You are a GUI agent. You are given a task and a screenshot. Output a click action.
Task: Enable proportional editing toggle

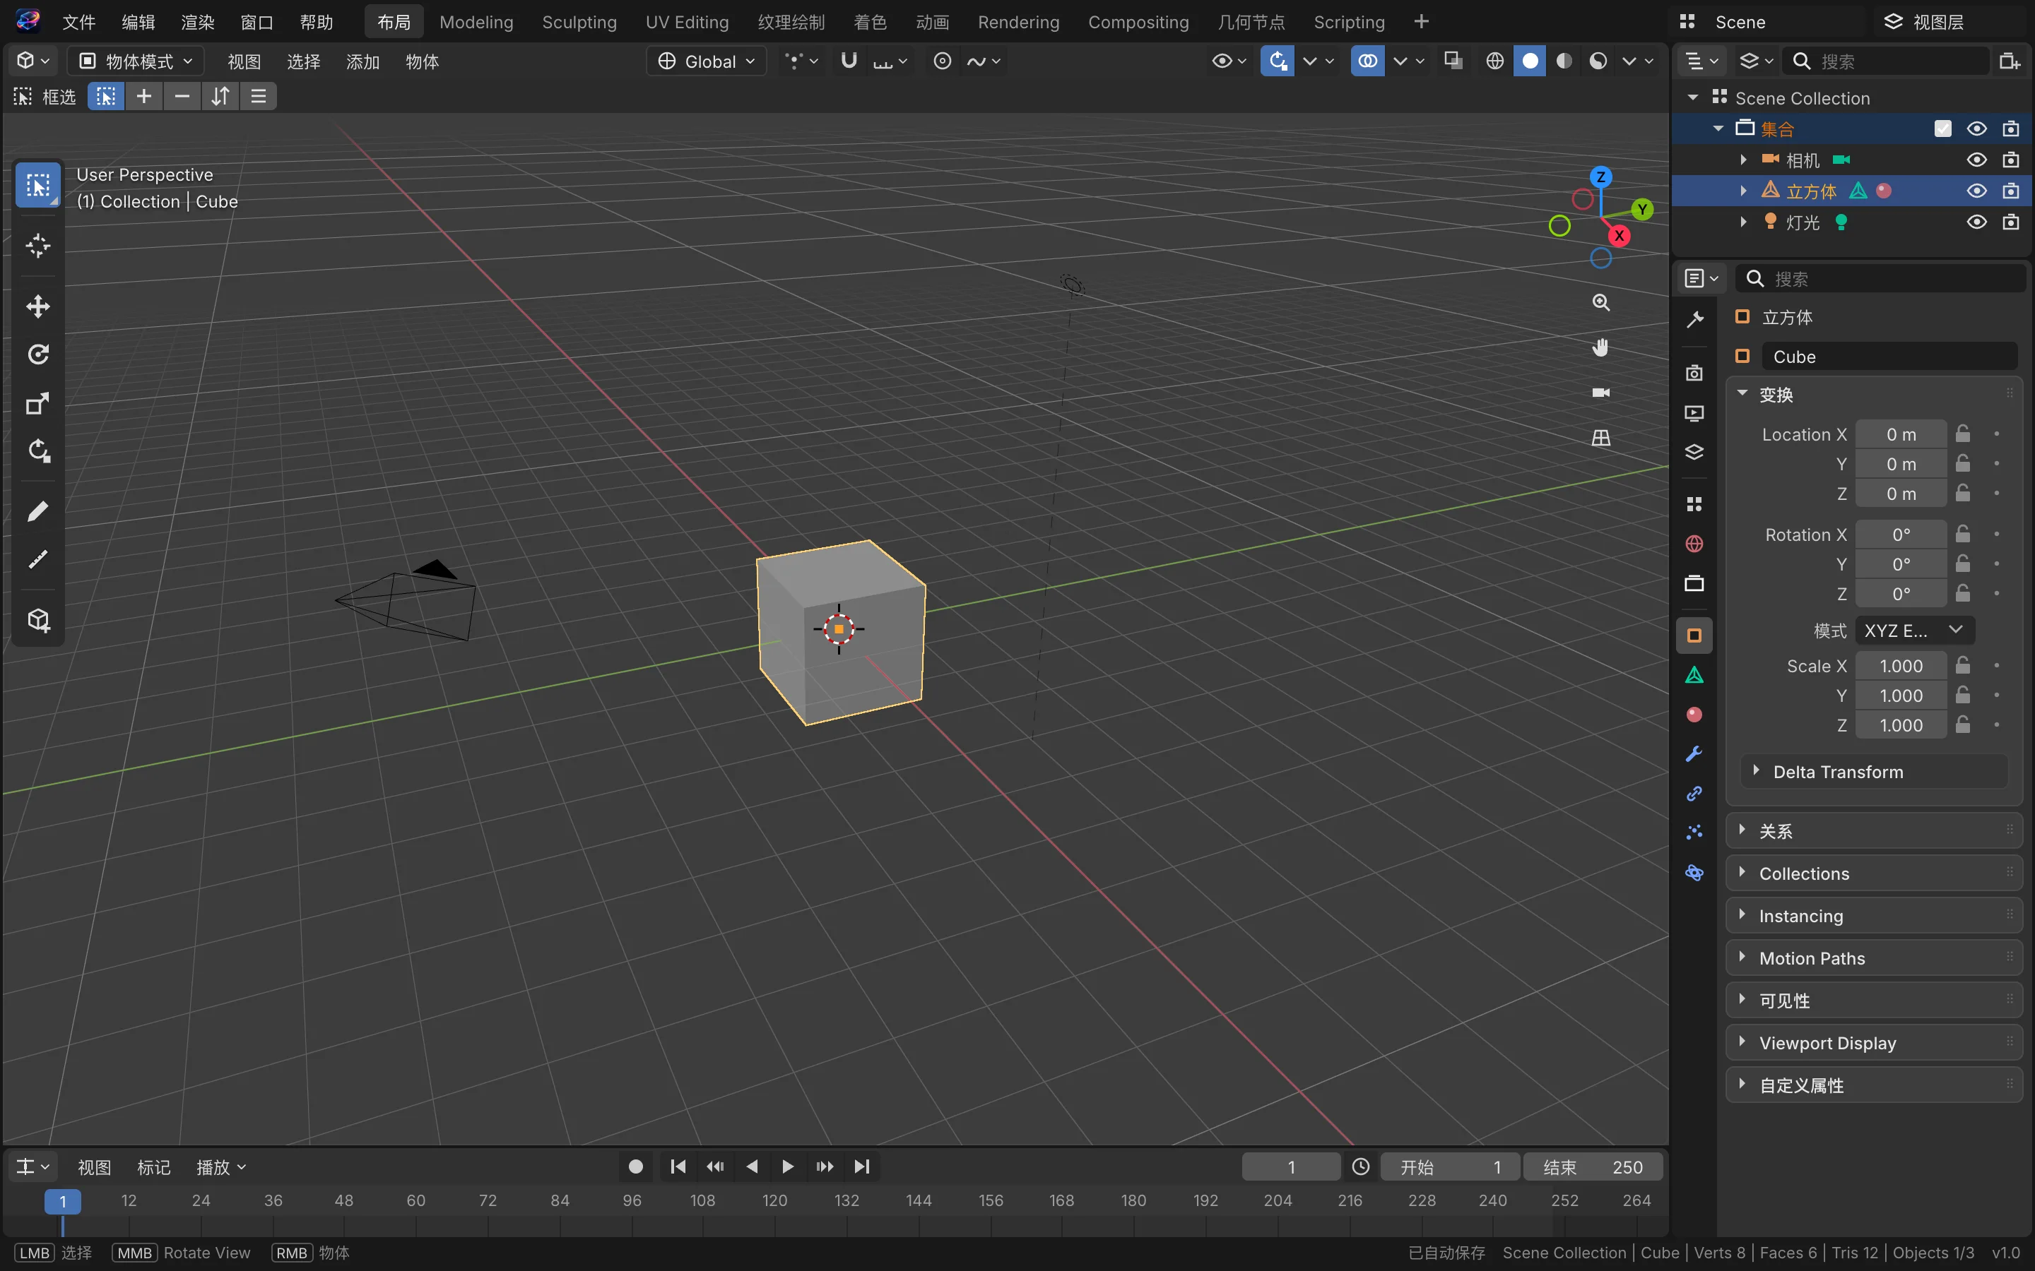942,61
